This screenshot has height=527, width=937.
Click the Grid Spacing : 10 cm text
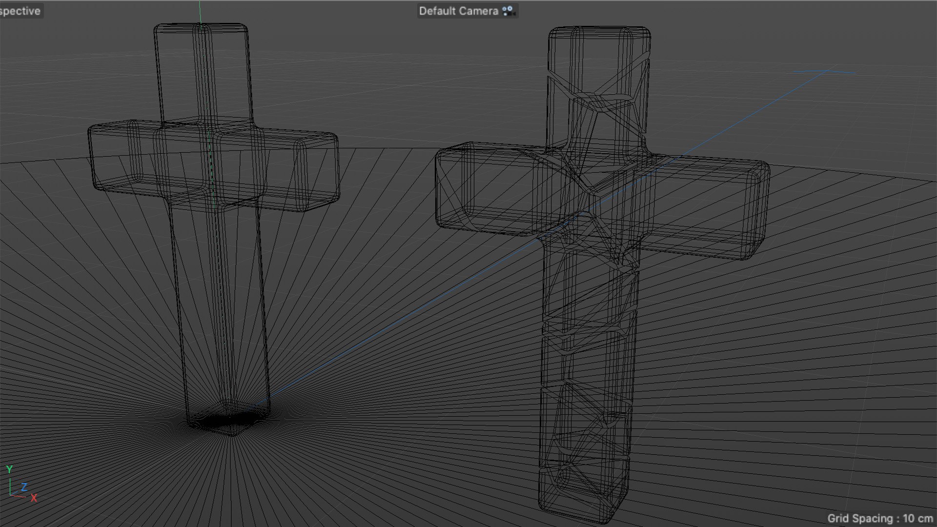click(x=880, y=518)
